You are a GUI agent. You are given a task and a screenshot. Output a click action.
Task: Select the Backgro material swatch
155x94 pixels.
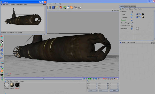(x=7, y=85)
